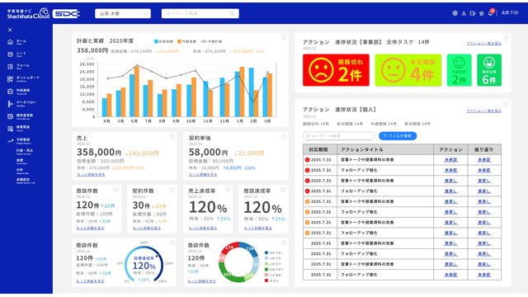Open 請求書受取 in the sidebar

[x=20, y=116]
